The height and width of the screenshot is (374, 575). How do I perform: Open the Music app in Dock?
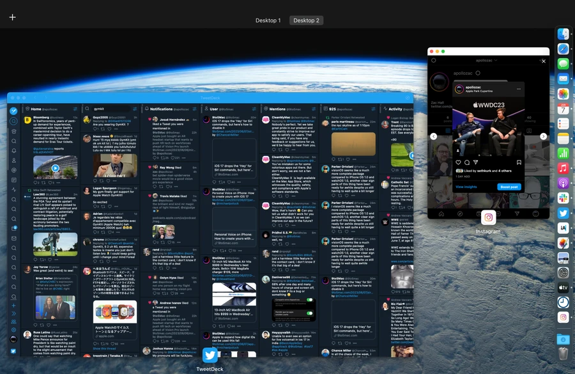tap(563, 168)
